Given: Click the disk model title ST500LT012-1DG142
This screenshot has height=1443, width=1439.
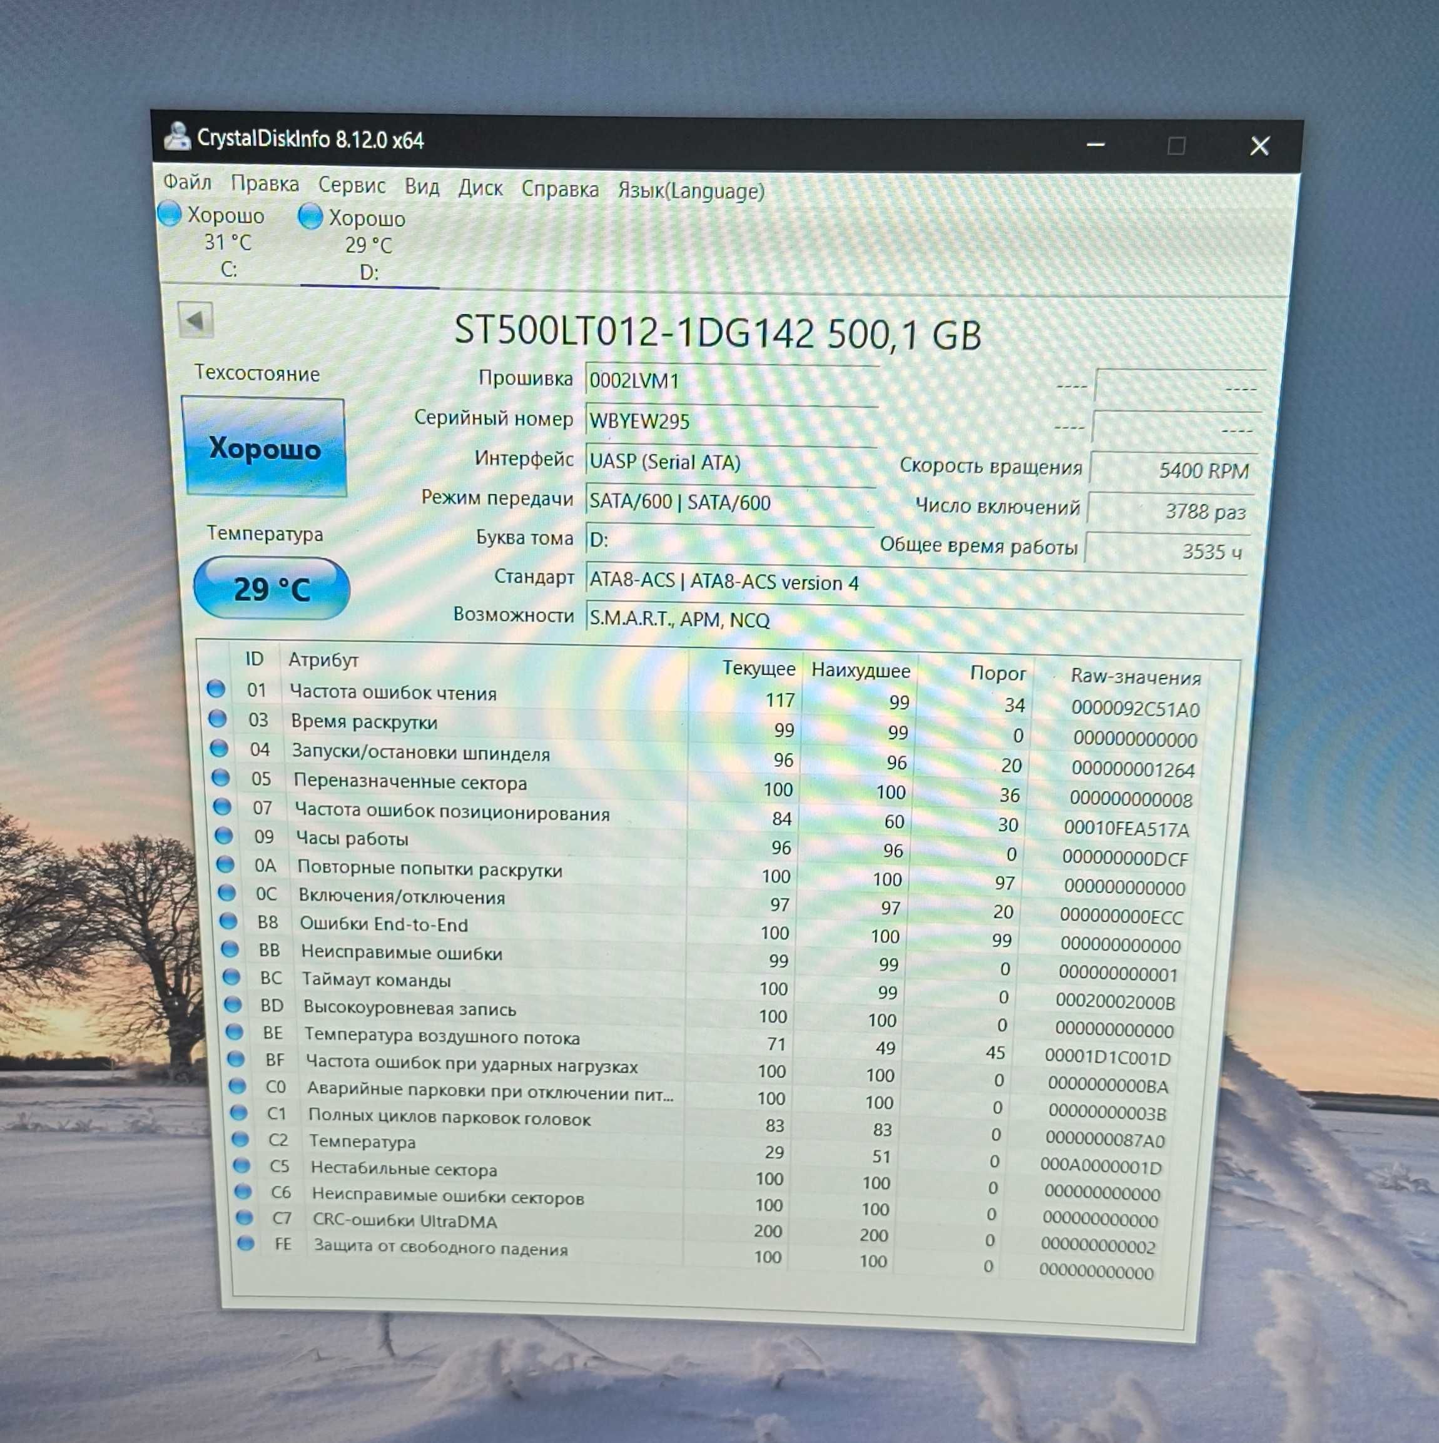Looking at the screenshot, I should (x=634, y=330).
